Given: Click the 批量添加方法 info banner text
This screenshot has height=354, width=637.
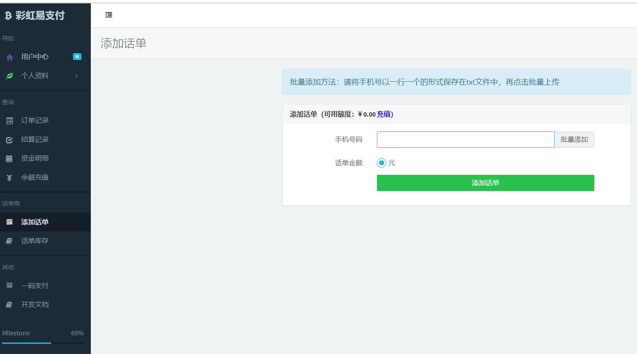Looking at the screenshot, I should click(x=425, y=82).
